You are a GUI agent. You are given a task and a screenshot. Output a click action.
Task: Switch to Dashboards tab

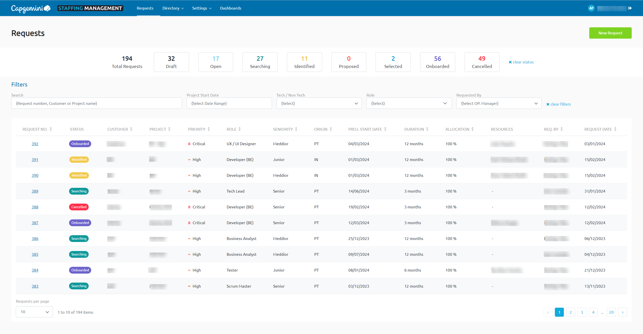(x=230, y=8)
